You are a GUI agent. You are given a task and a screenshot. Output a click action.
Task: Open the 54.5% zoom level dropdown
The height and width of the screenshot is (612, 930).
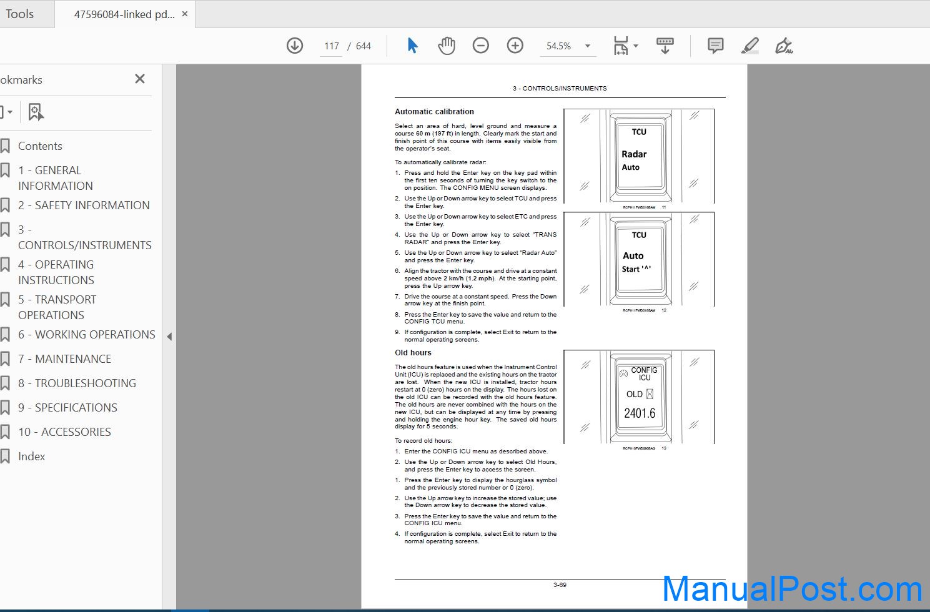pyautogui.click(x=568, y=46)
